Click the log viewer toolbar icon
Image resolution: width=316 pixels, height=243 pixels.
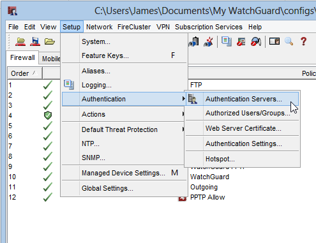click(x=227, y=41)
